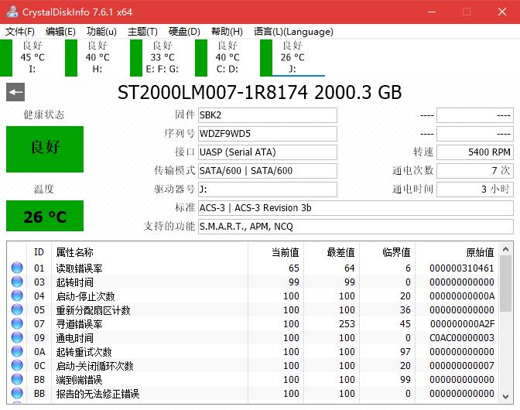Select disk J: at 26 °C
520x410 pixels.
292,58
